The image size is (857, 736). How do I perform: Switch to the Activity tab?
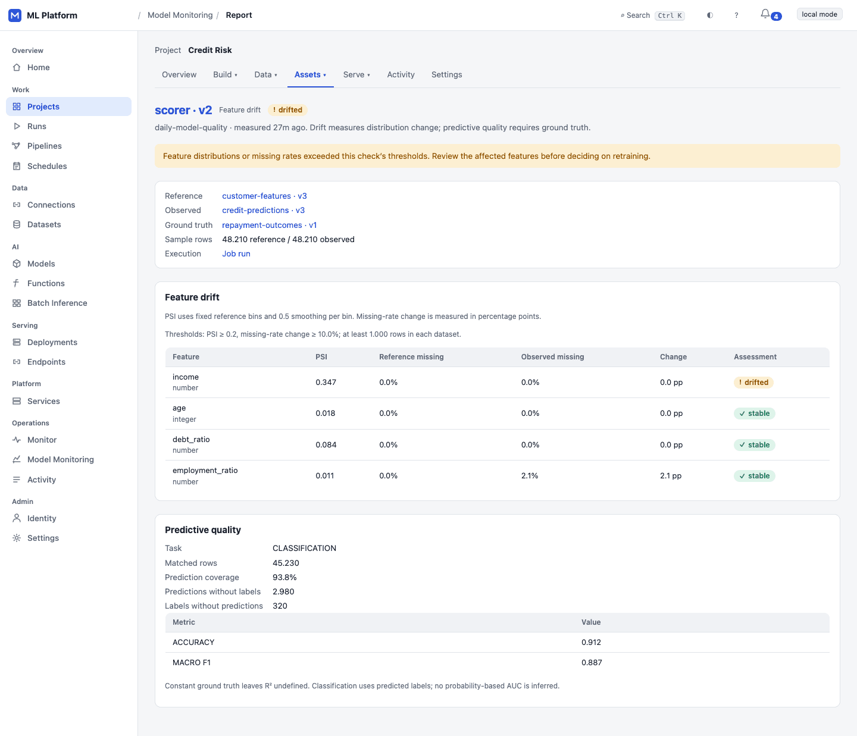click(x=401, y=74)
